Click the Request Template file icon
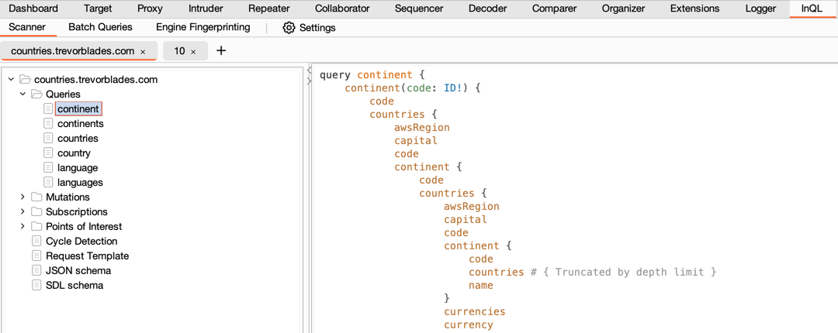Screen dimensions: 838x333 pos(36,256)
